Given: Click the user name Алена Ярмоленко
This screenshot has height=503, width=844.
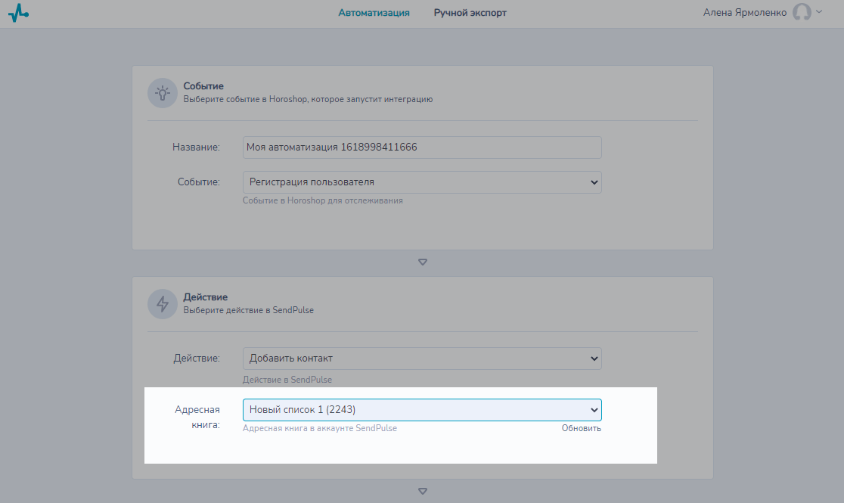Looking at the screenshot, I should (x=745, y=13).
